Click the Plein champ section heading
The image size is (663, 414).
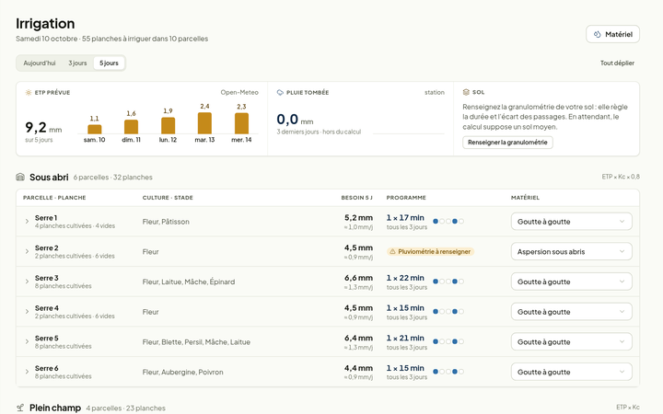pos(55,408)
